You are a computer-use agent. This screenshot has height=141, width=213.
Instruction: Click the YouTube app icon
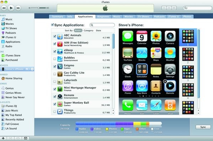click(128, 53)
